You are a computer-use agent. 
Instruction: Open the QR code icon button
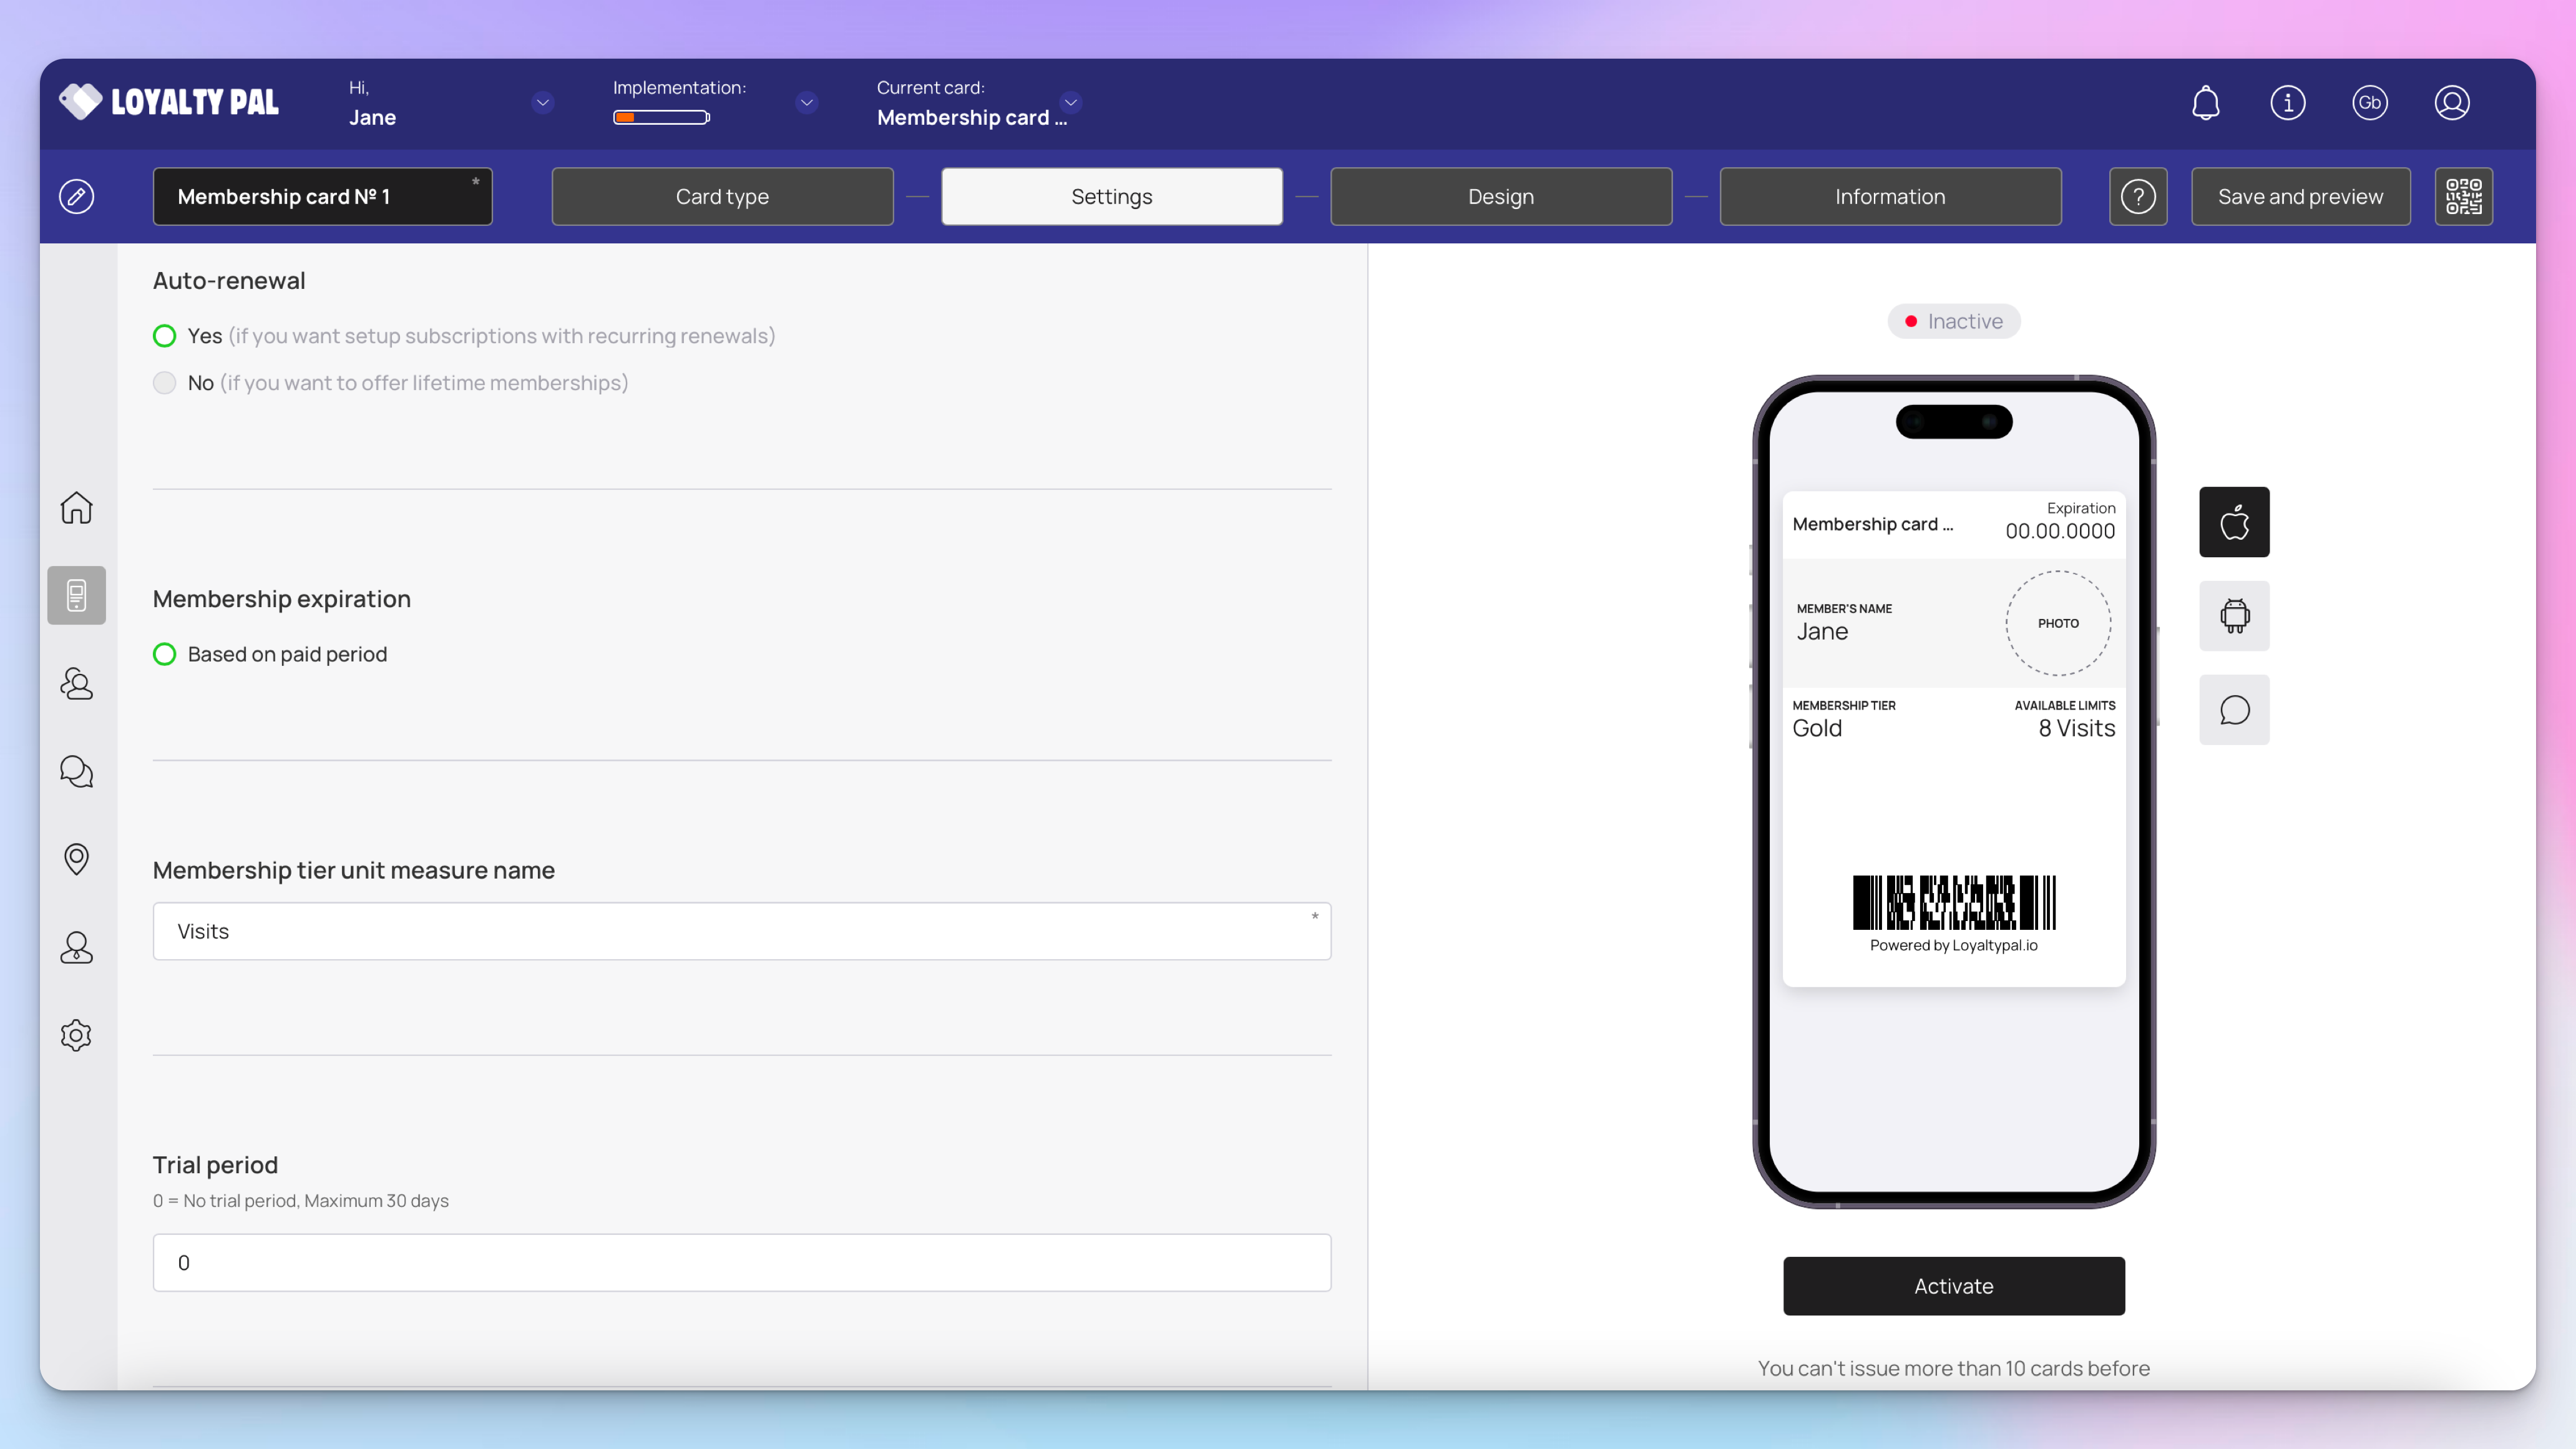pos(2463,197)
